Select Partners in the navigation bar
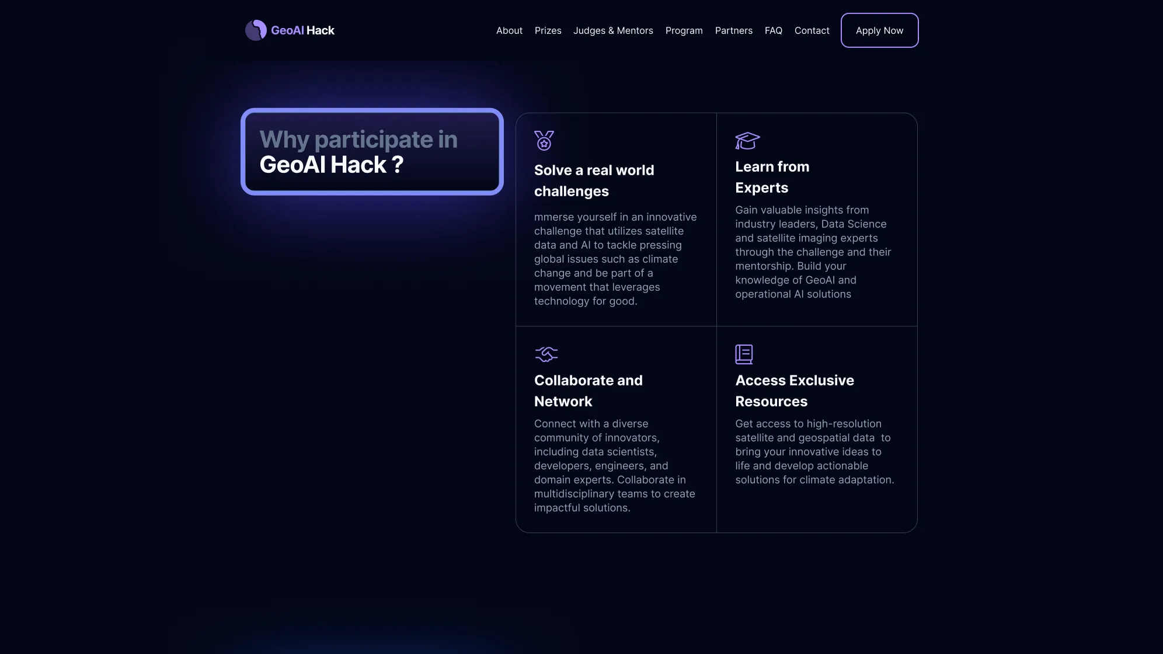The width and height of the screenshot is (1163, 654). pyautogui.click(x=733, y=30)
